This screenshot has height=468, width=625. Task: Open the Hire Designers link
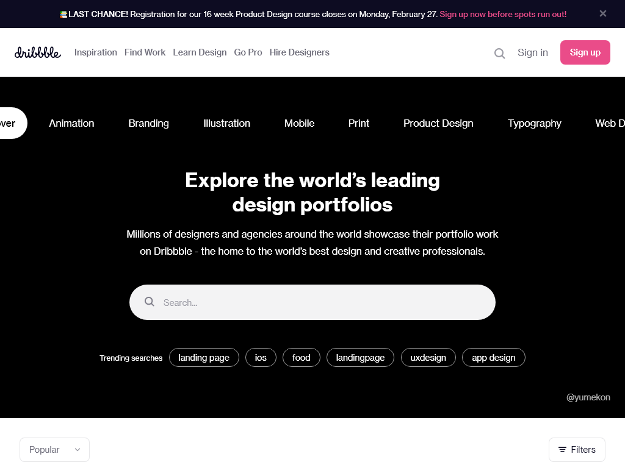tap(299, 52)
